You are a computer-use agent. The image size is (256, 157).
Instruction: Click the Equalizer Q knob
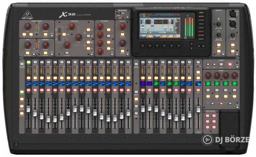(x=71, y=26)
